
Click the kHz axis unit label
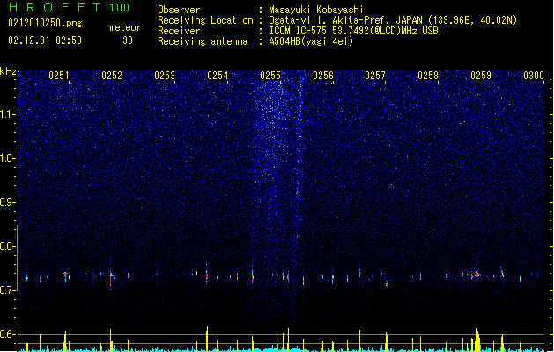coord(8,71)
